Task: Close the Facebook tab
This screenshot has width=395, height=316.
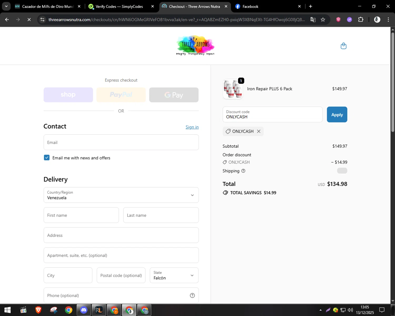Action: pyautogui.click(x=299, y=6)
